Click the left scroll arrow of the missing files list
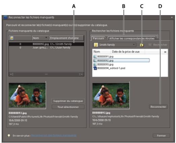Image resolution: width=176 pixels, height=143 pixels. coord(11,74)
